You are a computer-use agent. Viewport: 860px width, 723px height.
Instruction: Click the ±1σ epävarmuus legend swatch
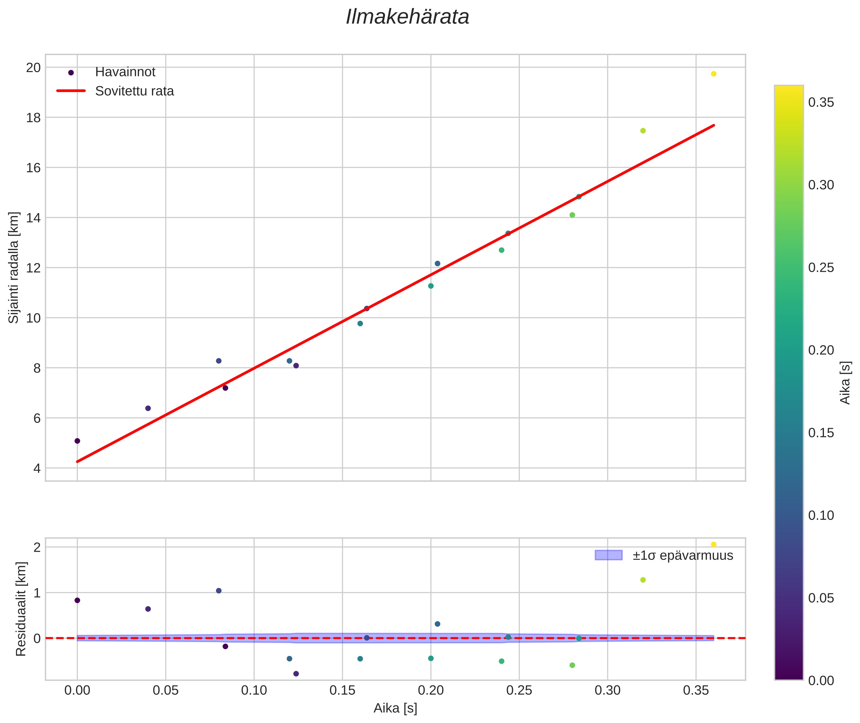click(x=608, y=555)
